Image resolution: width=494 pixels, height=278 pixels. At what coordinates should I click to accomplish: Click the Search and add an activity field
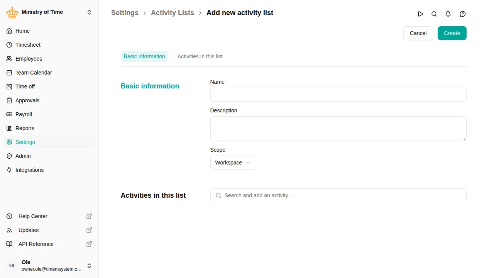click(338, 195)
